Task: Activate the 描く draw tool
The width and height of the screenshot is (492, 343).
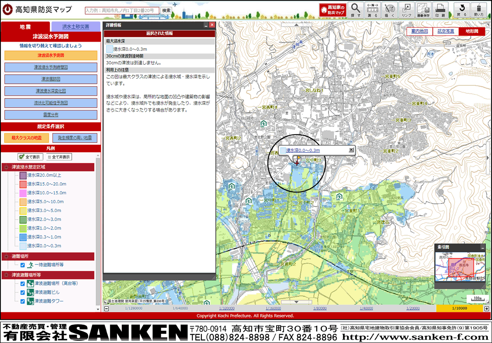Action: [x=390, y=10]
